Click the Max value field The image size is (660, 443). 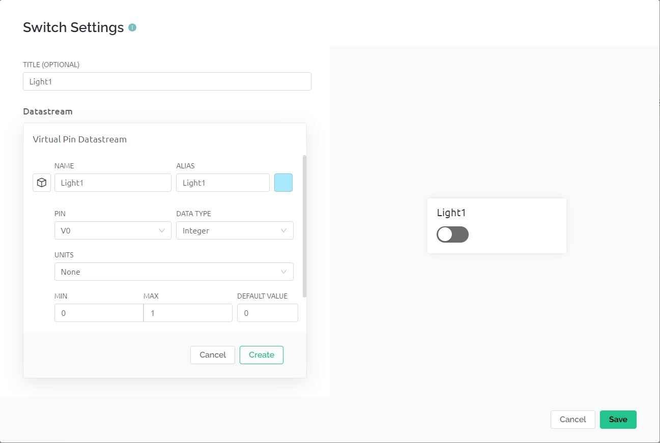(x=188, y=313)
